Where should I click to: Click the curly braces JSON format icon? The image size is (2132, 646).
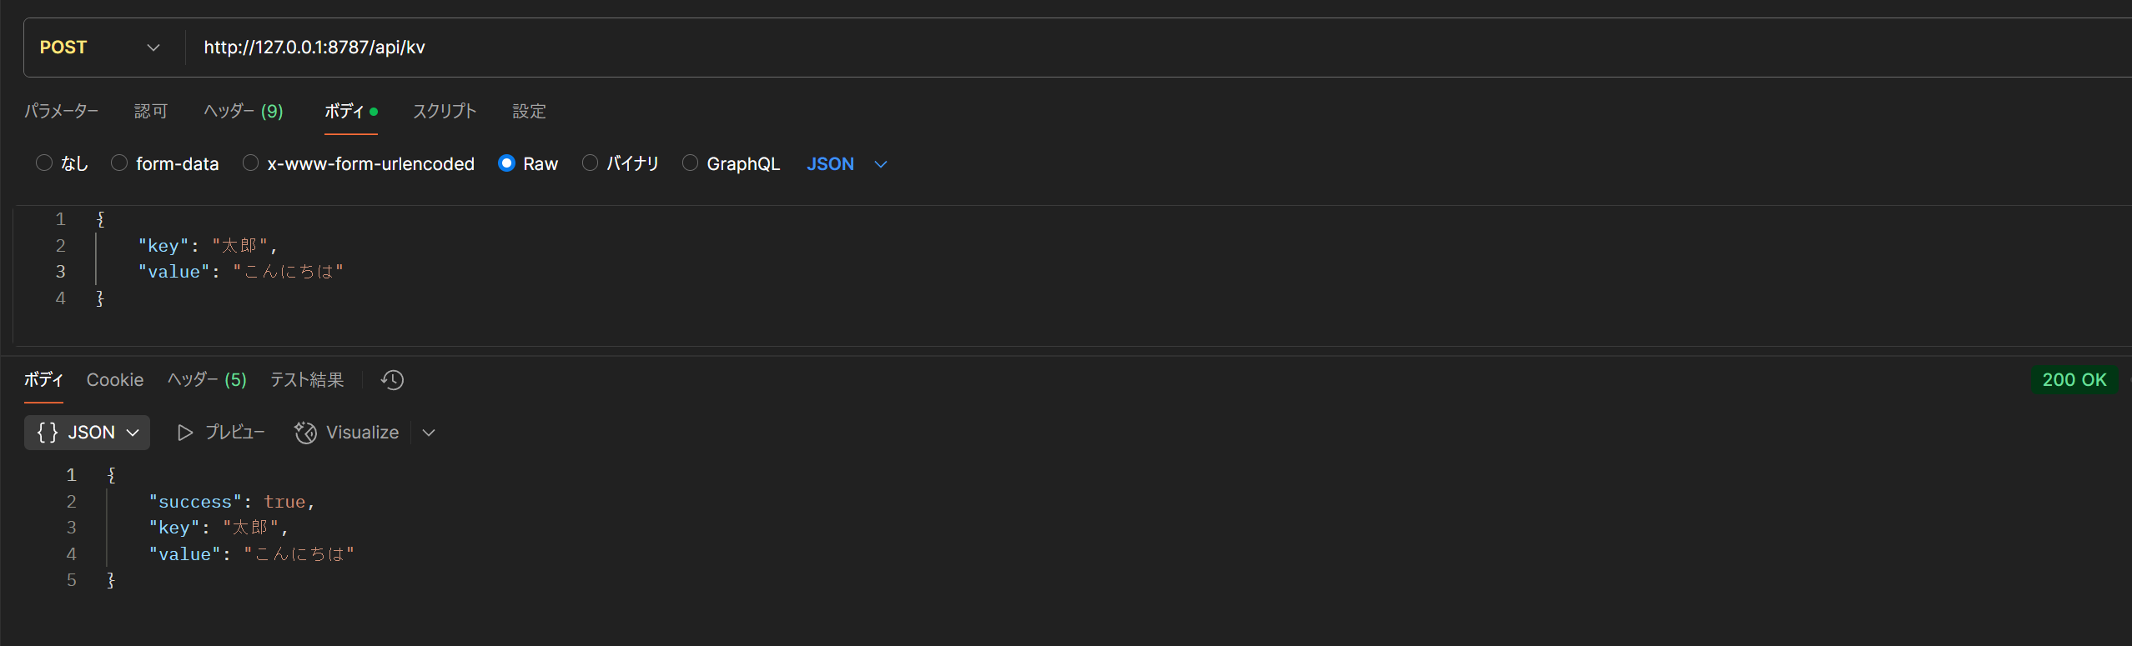click(48, 433)
